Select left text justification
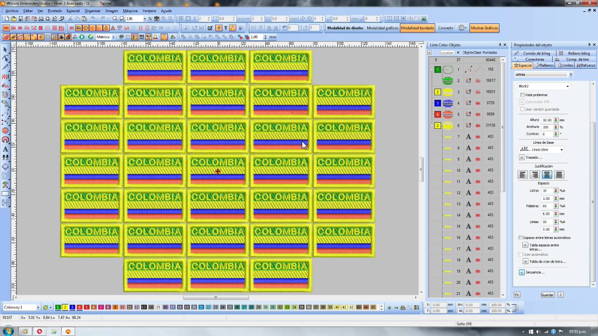 523,175
